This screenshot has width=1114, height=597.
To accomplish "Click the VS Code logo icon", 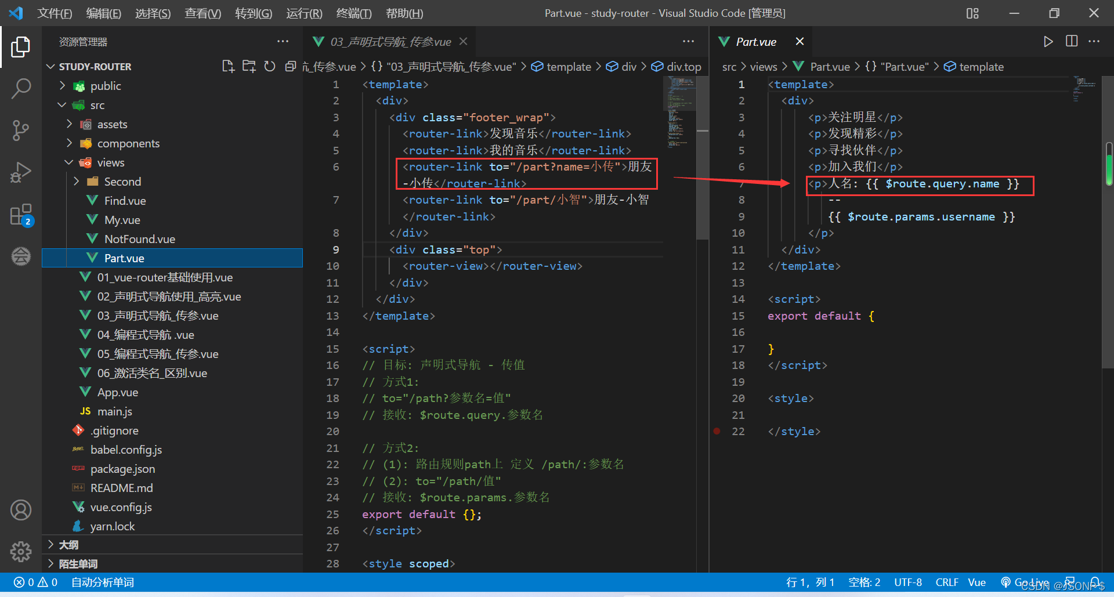I will point(16,13).
